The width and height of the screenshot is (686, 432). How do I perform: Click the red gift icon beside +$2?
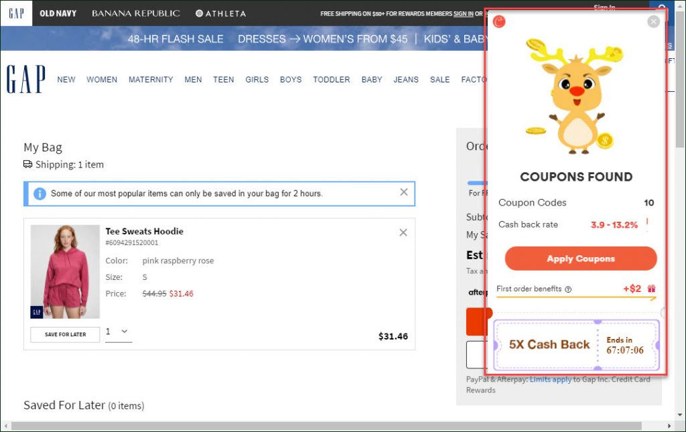coord(651,289)
